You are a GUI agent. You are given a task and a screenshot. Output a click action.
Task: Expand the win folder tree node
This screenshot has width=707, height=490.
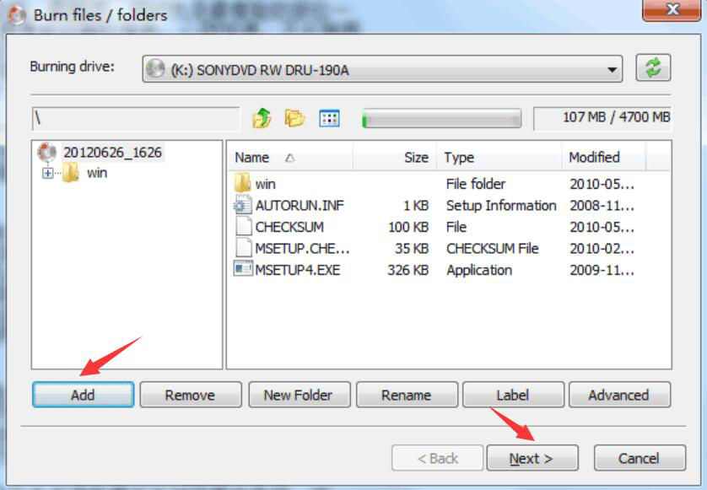point(47,173)
